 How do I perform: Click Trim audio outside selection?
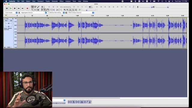coord(51,10)
